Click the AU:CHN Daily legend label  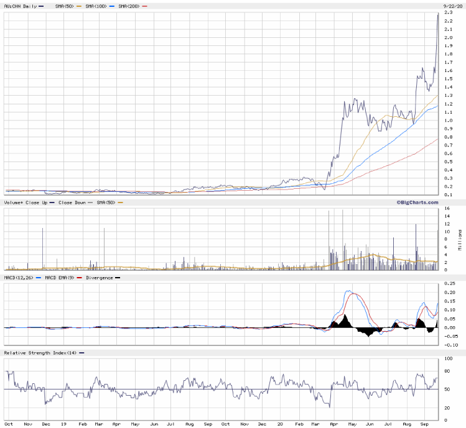point(19,6)
